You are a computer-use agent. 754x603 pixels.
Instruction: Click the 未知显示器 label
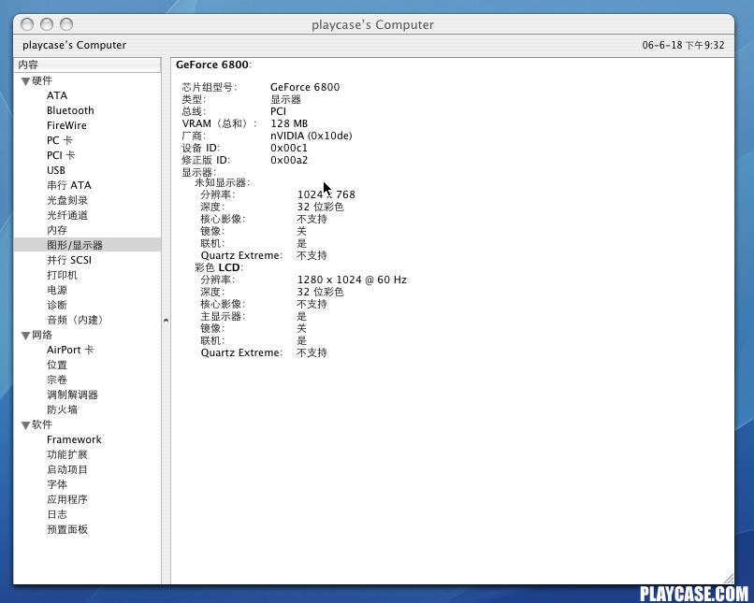point(221,182)
